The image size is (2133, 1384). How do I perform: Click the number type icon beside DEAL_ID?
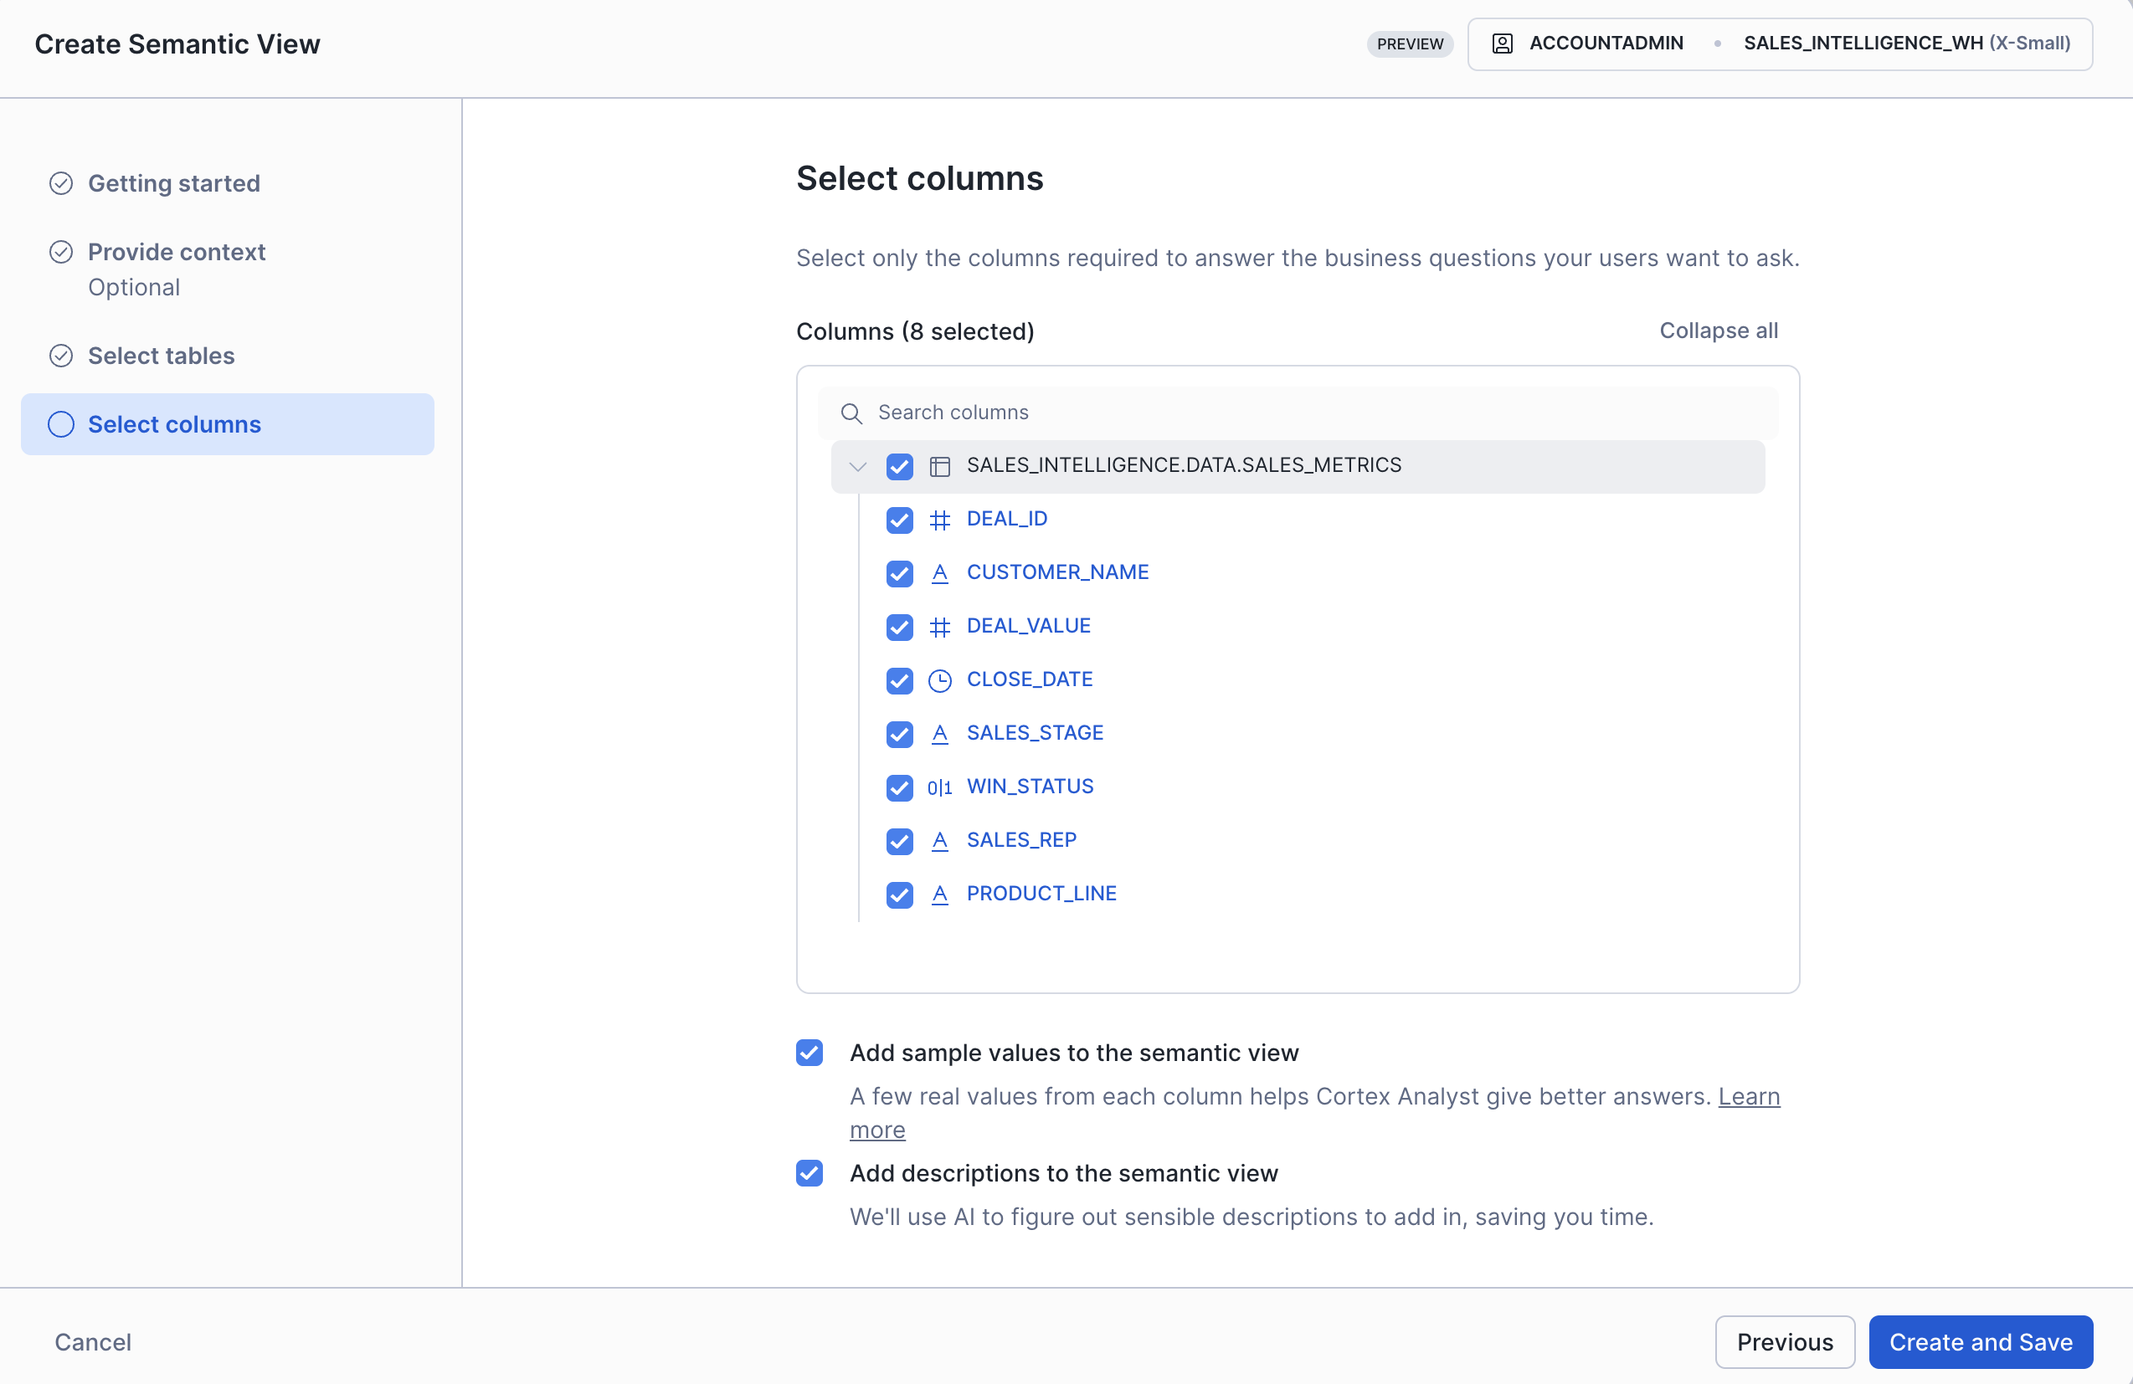click(939, 520)
